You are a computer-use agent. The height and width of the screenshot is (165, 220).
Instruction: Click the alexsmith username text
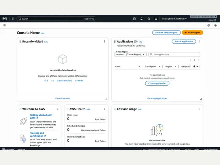(212, 20)
